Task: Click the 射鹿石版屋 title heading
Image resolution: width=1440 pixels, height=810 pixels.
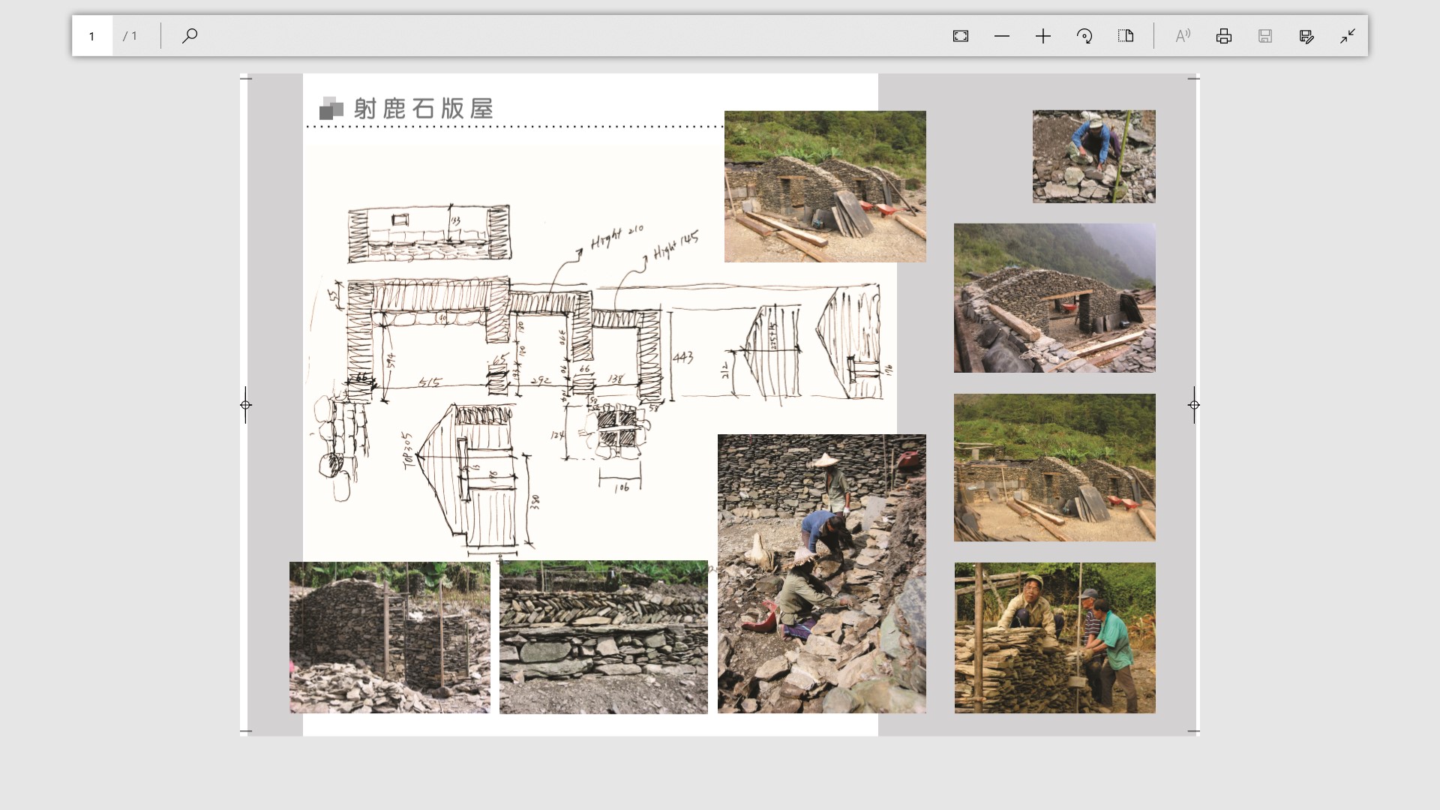Action: (x=422, y=109)
